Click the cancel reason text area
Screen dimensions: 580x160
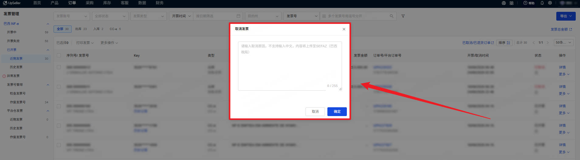290,66
